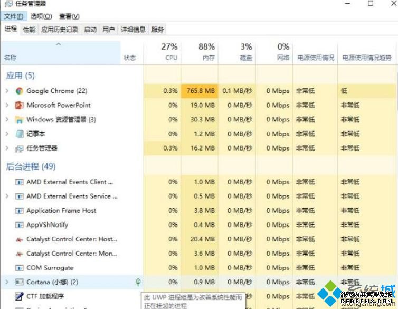This screenshot has width=398, height=309.
Task: Click the 765.8 MB memory cell for Chrome
Action: [200, 91]
